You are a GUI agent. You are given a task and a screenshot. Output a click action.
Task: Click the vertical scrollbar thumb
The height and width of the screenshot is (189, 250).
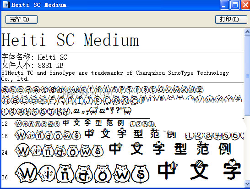(247, 75)
